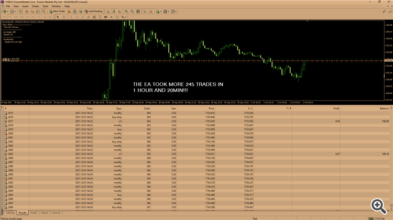The image size is (393, 220).
Task: Open the Indicators list icon
Action: [x=158, y=12]
